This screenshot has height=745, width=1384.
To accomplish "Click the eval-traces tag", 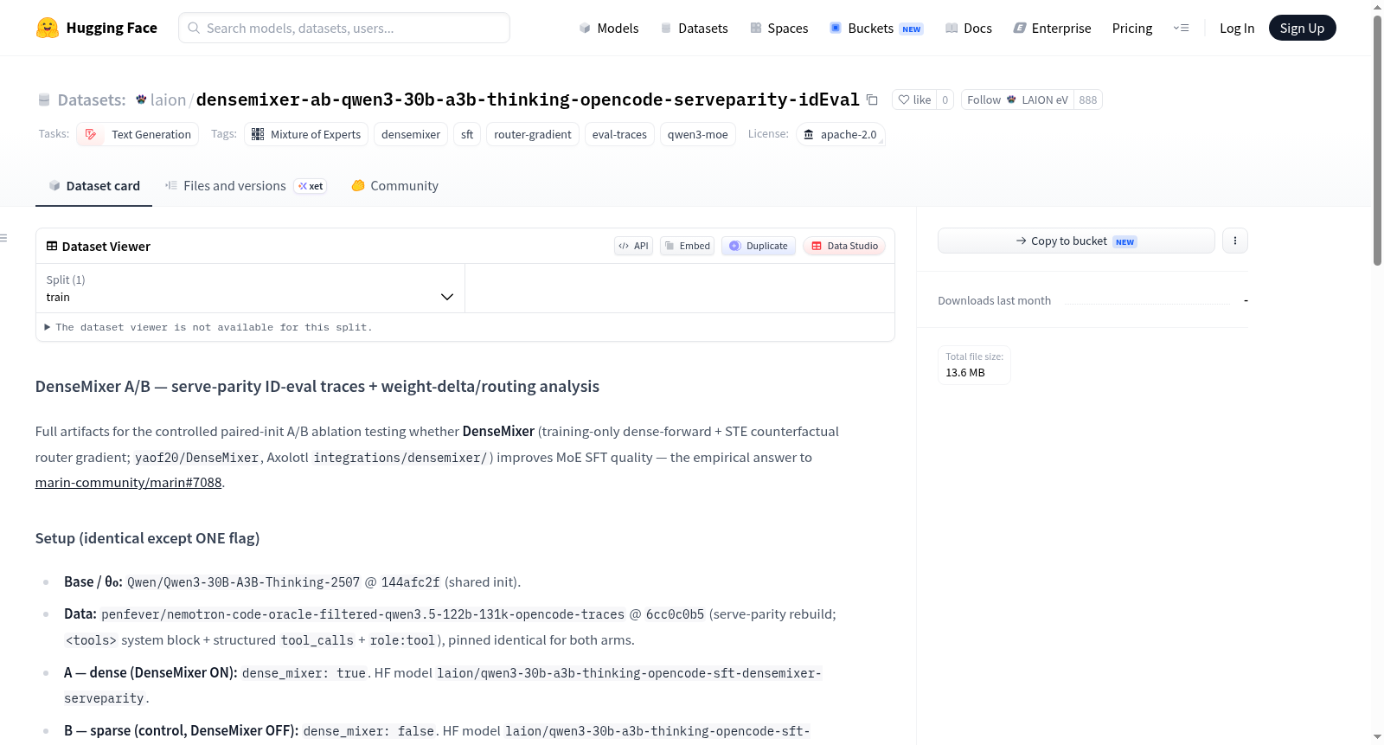I will [x=619, y=134].
